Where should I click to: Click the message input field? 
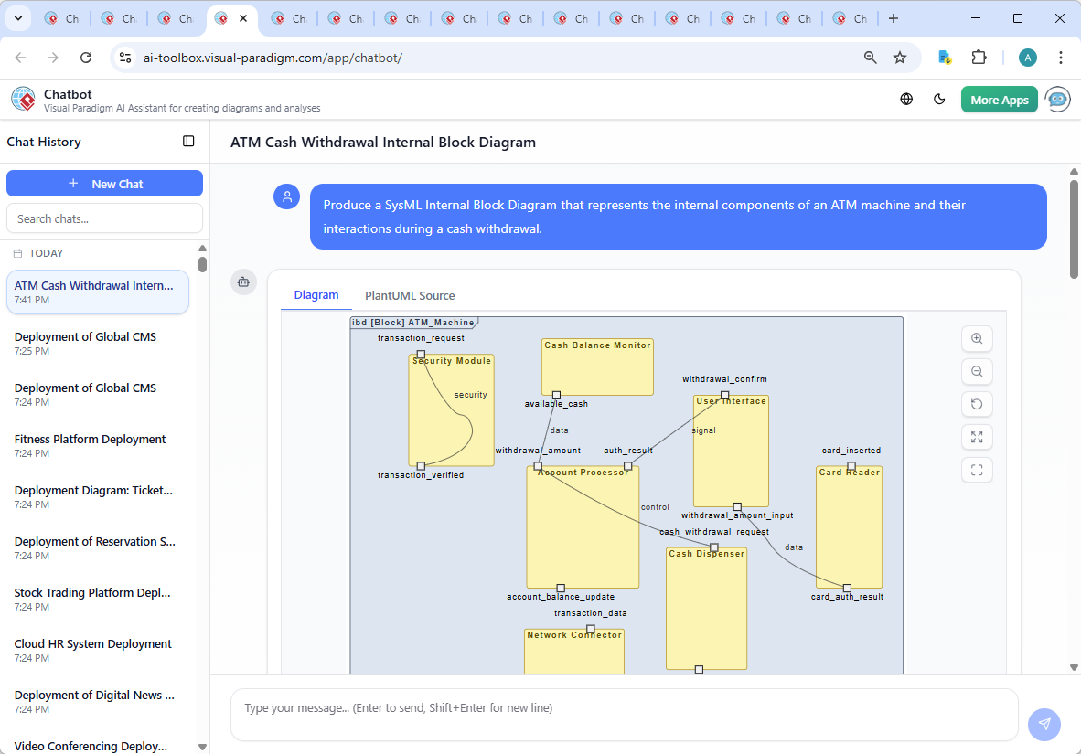coord(625,715)
